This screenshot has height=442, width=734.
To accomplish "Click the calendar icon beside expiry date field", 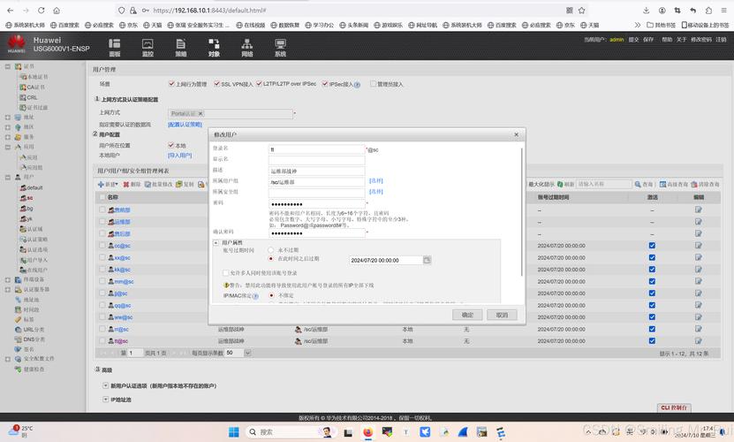I will pos(427,260).
